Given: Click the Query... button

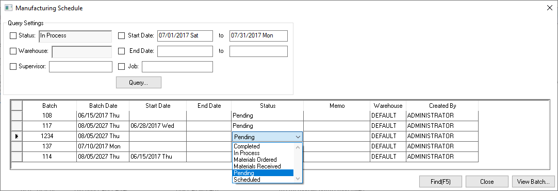Looking at the screenshot, I should pos(139,83).
